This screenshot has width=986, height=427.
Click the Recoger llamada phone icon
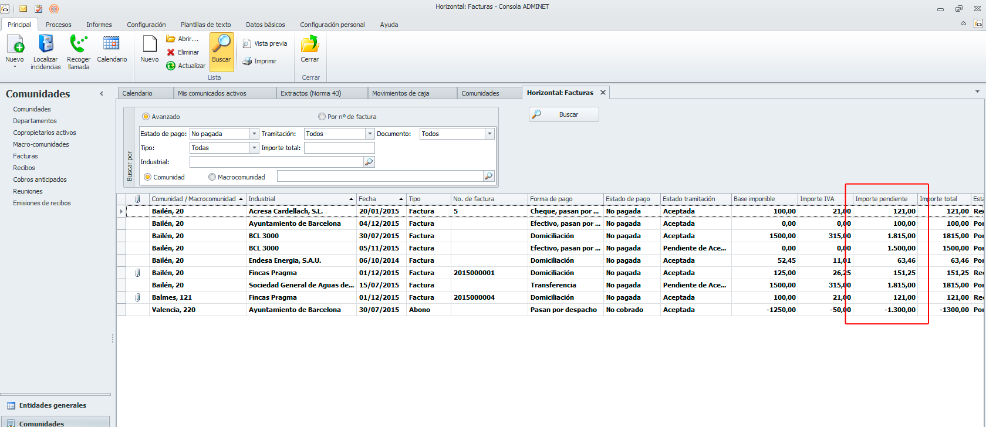tap(78, 44)
